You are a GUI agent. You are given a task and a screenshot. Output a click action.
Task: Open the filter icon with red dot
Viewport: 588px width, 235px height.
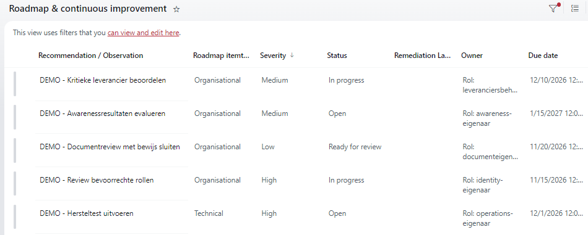pos(553,8)
